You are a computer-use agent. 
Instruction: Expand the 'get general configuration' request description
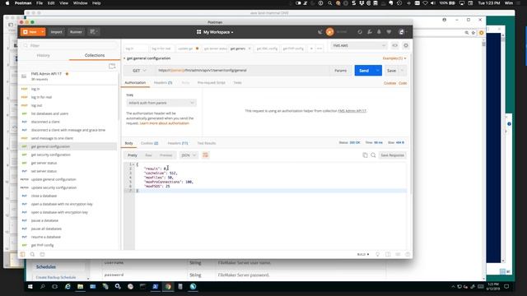click(124, 58)
